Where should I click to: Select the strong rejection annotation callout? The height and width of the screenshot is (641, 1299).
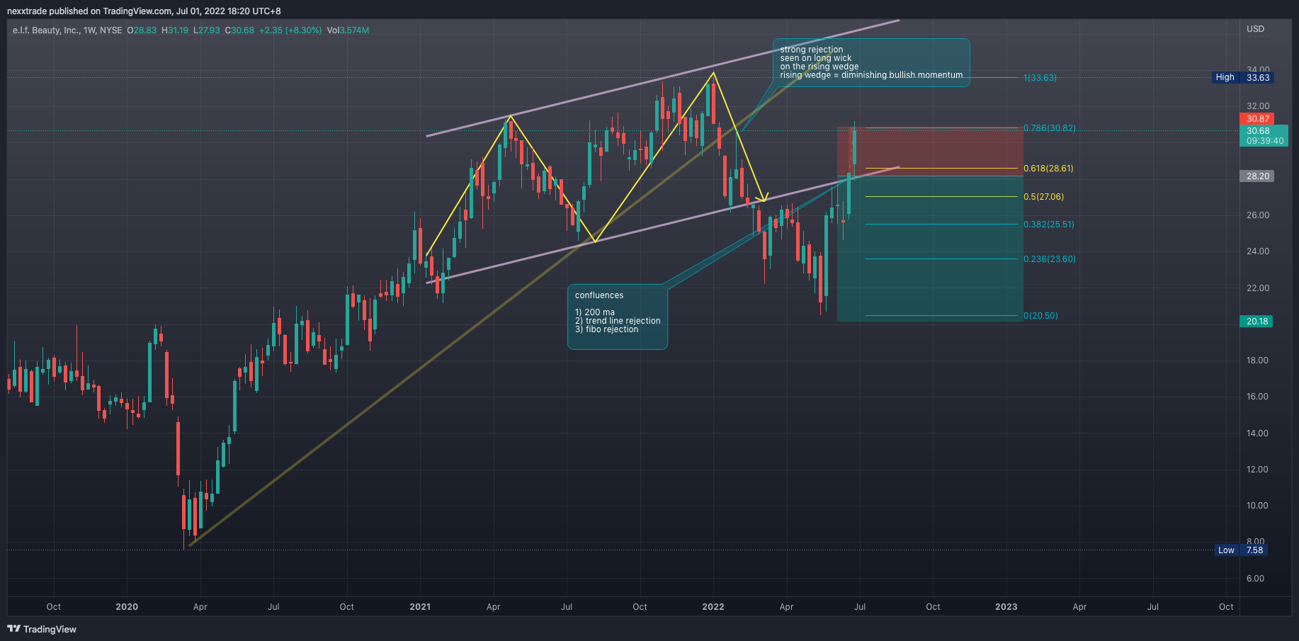(871, 63)
